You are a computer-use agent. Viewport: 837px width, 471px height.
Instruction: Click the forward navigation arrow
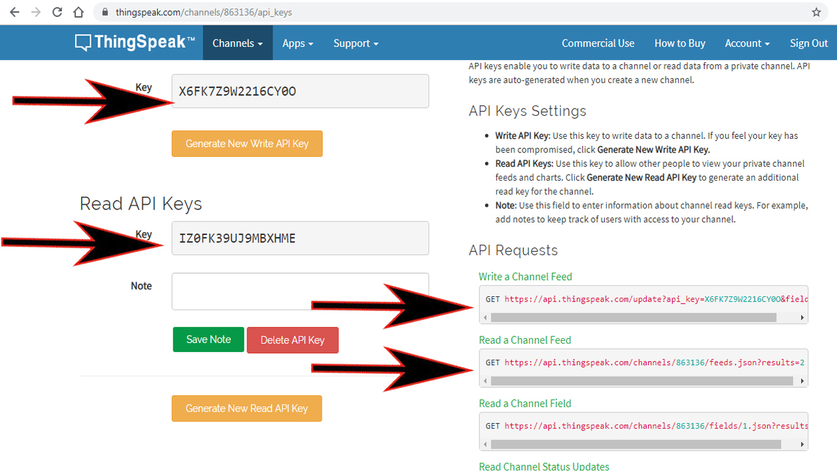click(36, 11)
